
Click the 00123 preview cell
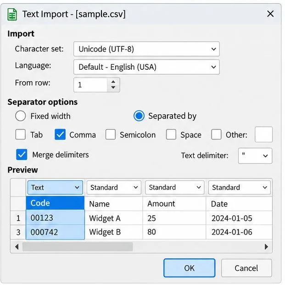[x=55, y=218]
